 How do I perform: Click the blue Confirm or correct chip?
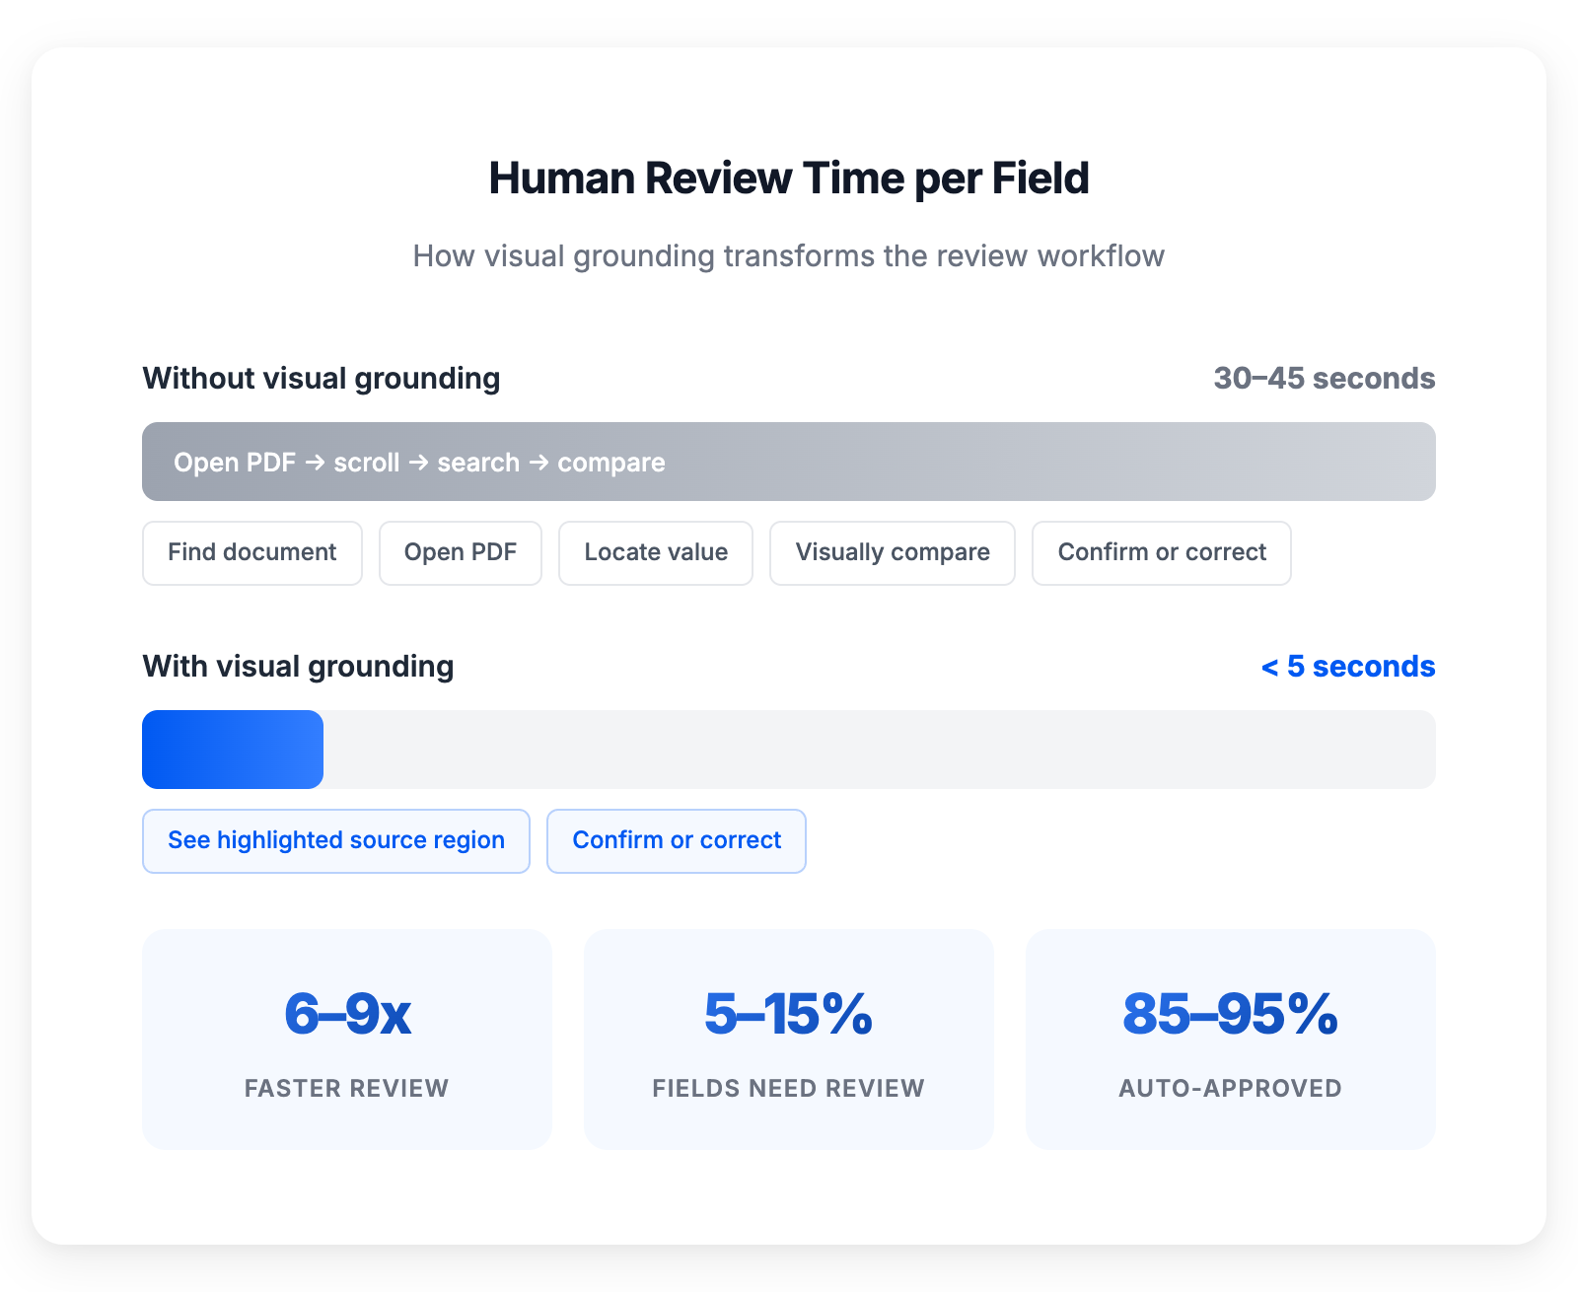[x=677, y=841]
